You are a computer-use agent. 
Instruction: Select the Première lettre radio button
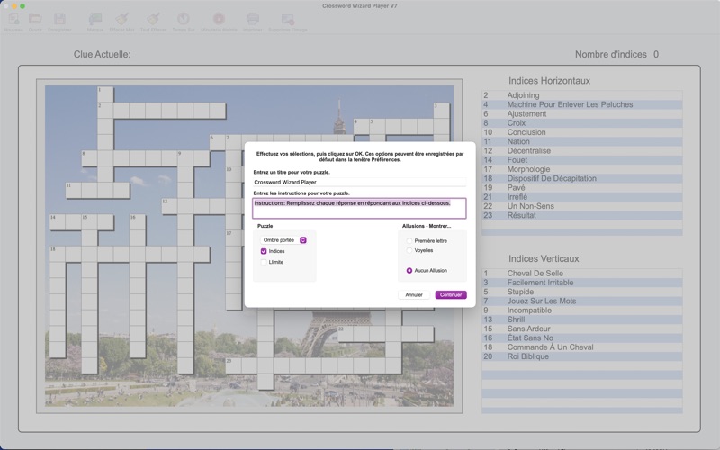409,240
